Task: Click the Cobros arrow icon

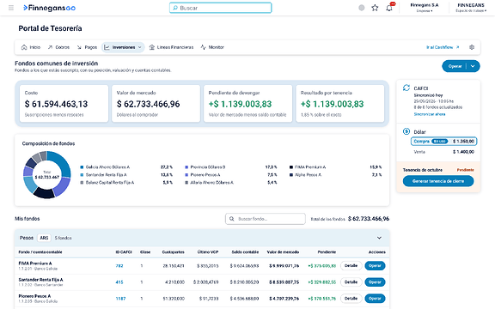Action: tap(50, 47)
